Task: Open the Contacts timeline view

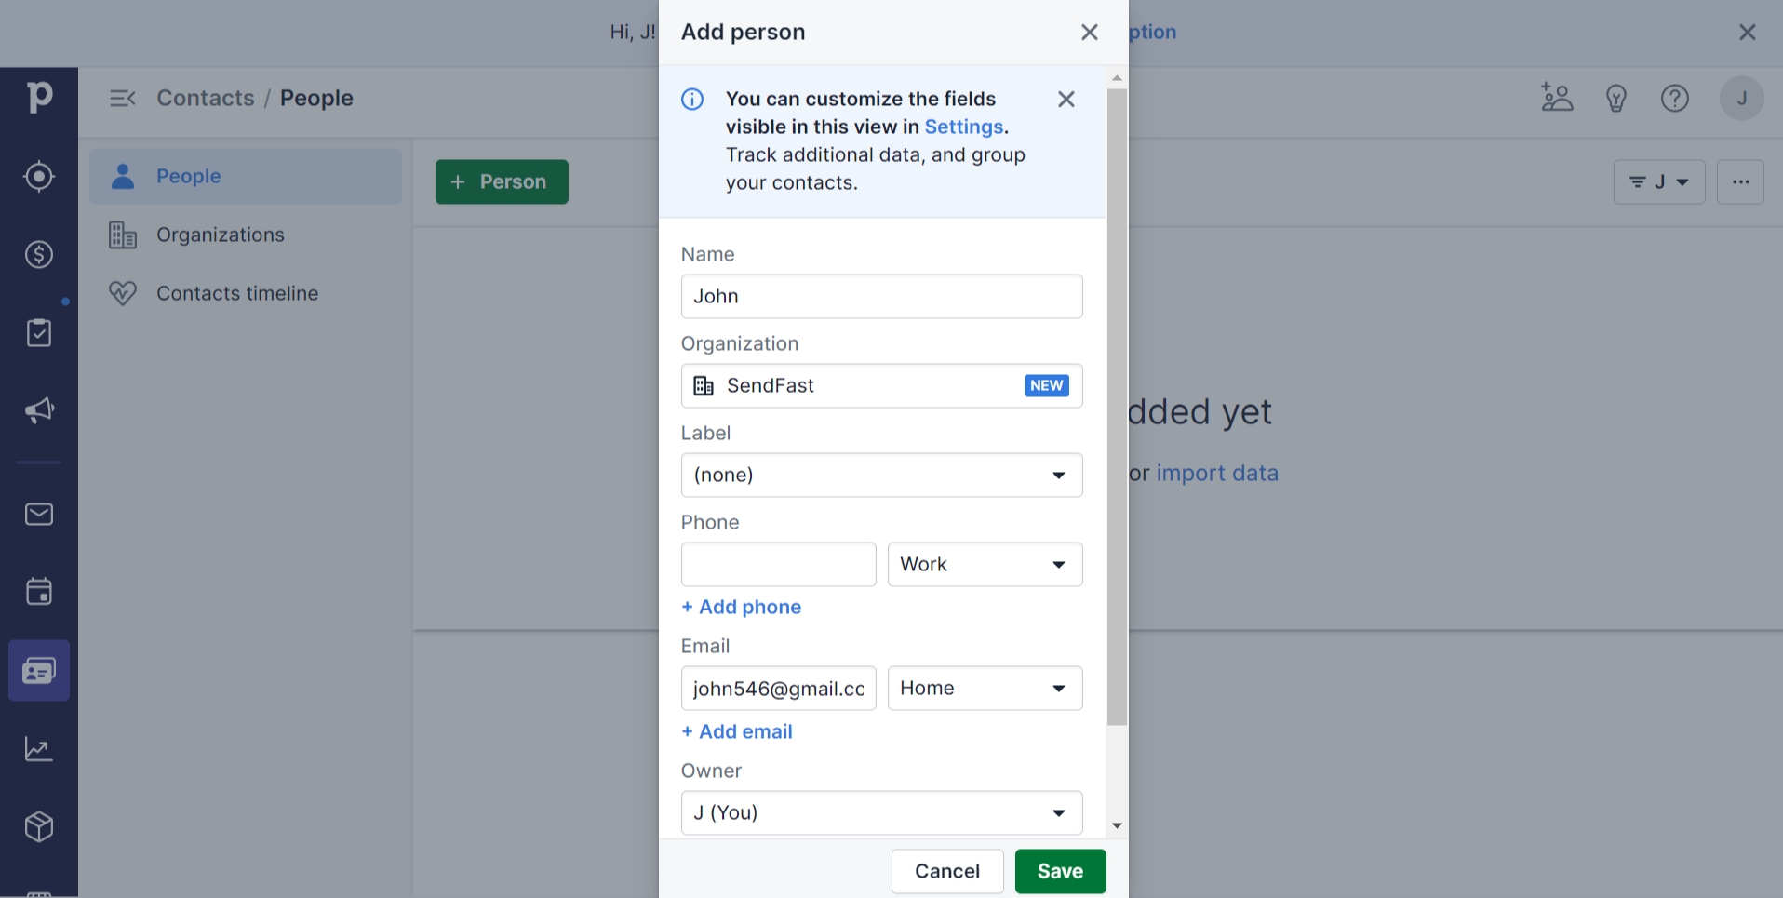Action: pyautogui.click(x=237, y=293)
